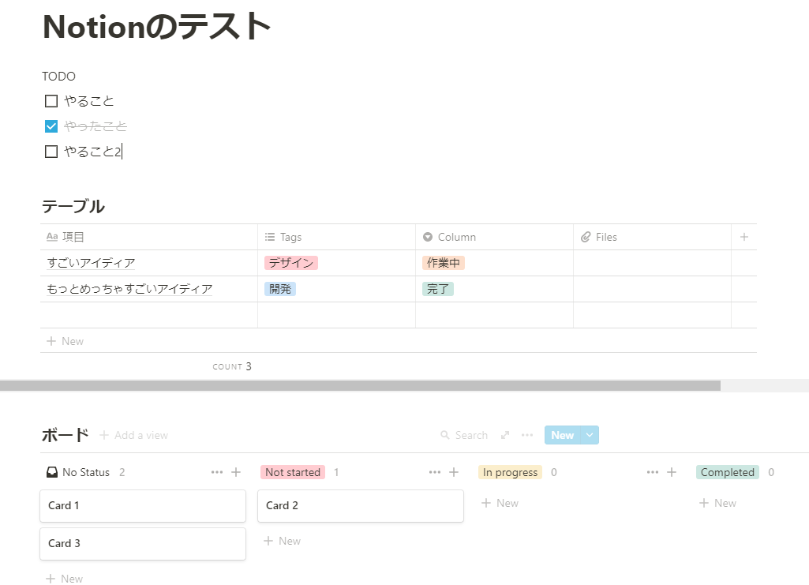Click the 項目 column header
This screenshot has height=585, width=809.
148,237
